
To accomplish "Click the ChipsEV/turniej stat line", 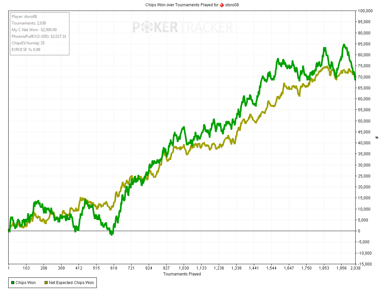I will 28,43.
